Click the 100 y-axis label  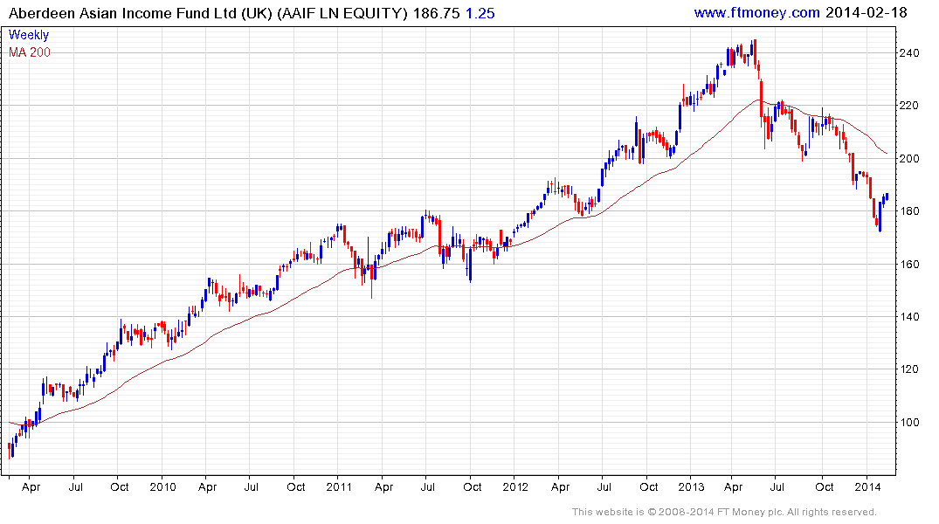tap(909, 422)
